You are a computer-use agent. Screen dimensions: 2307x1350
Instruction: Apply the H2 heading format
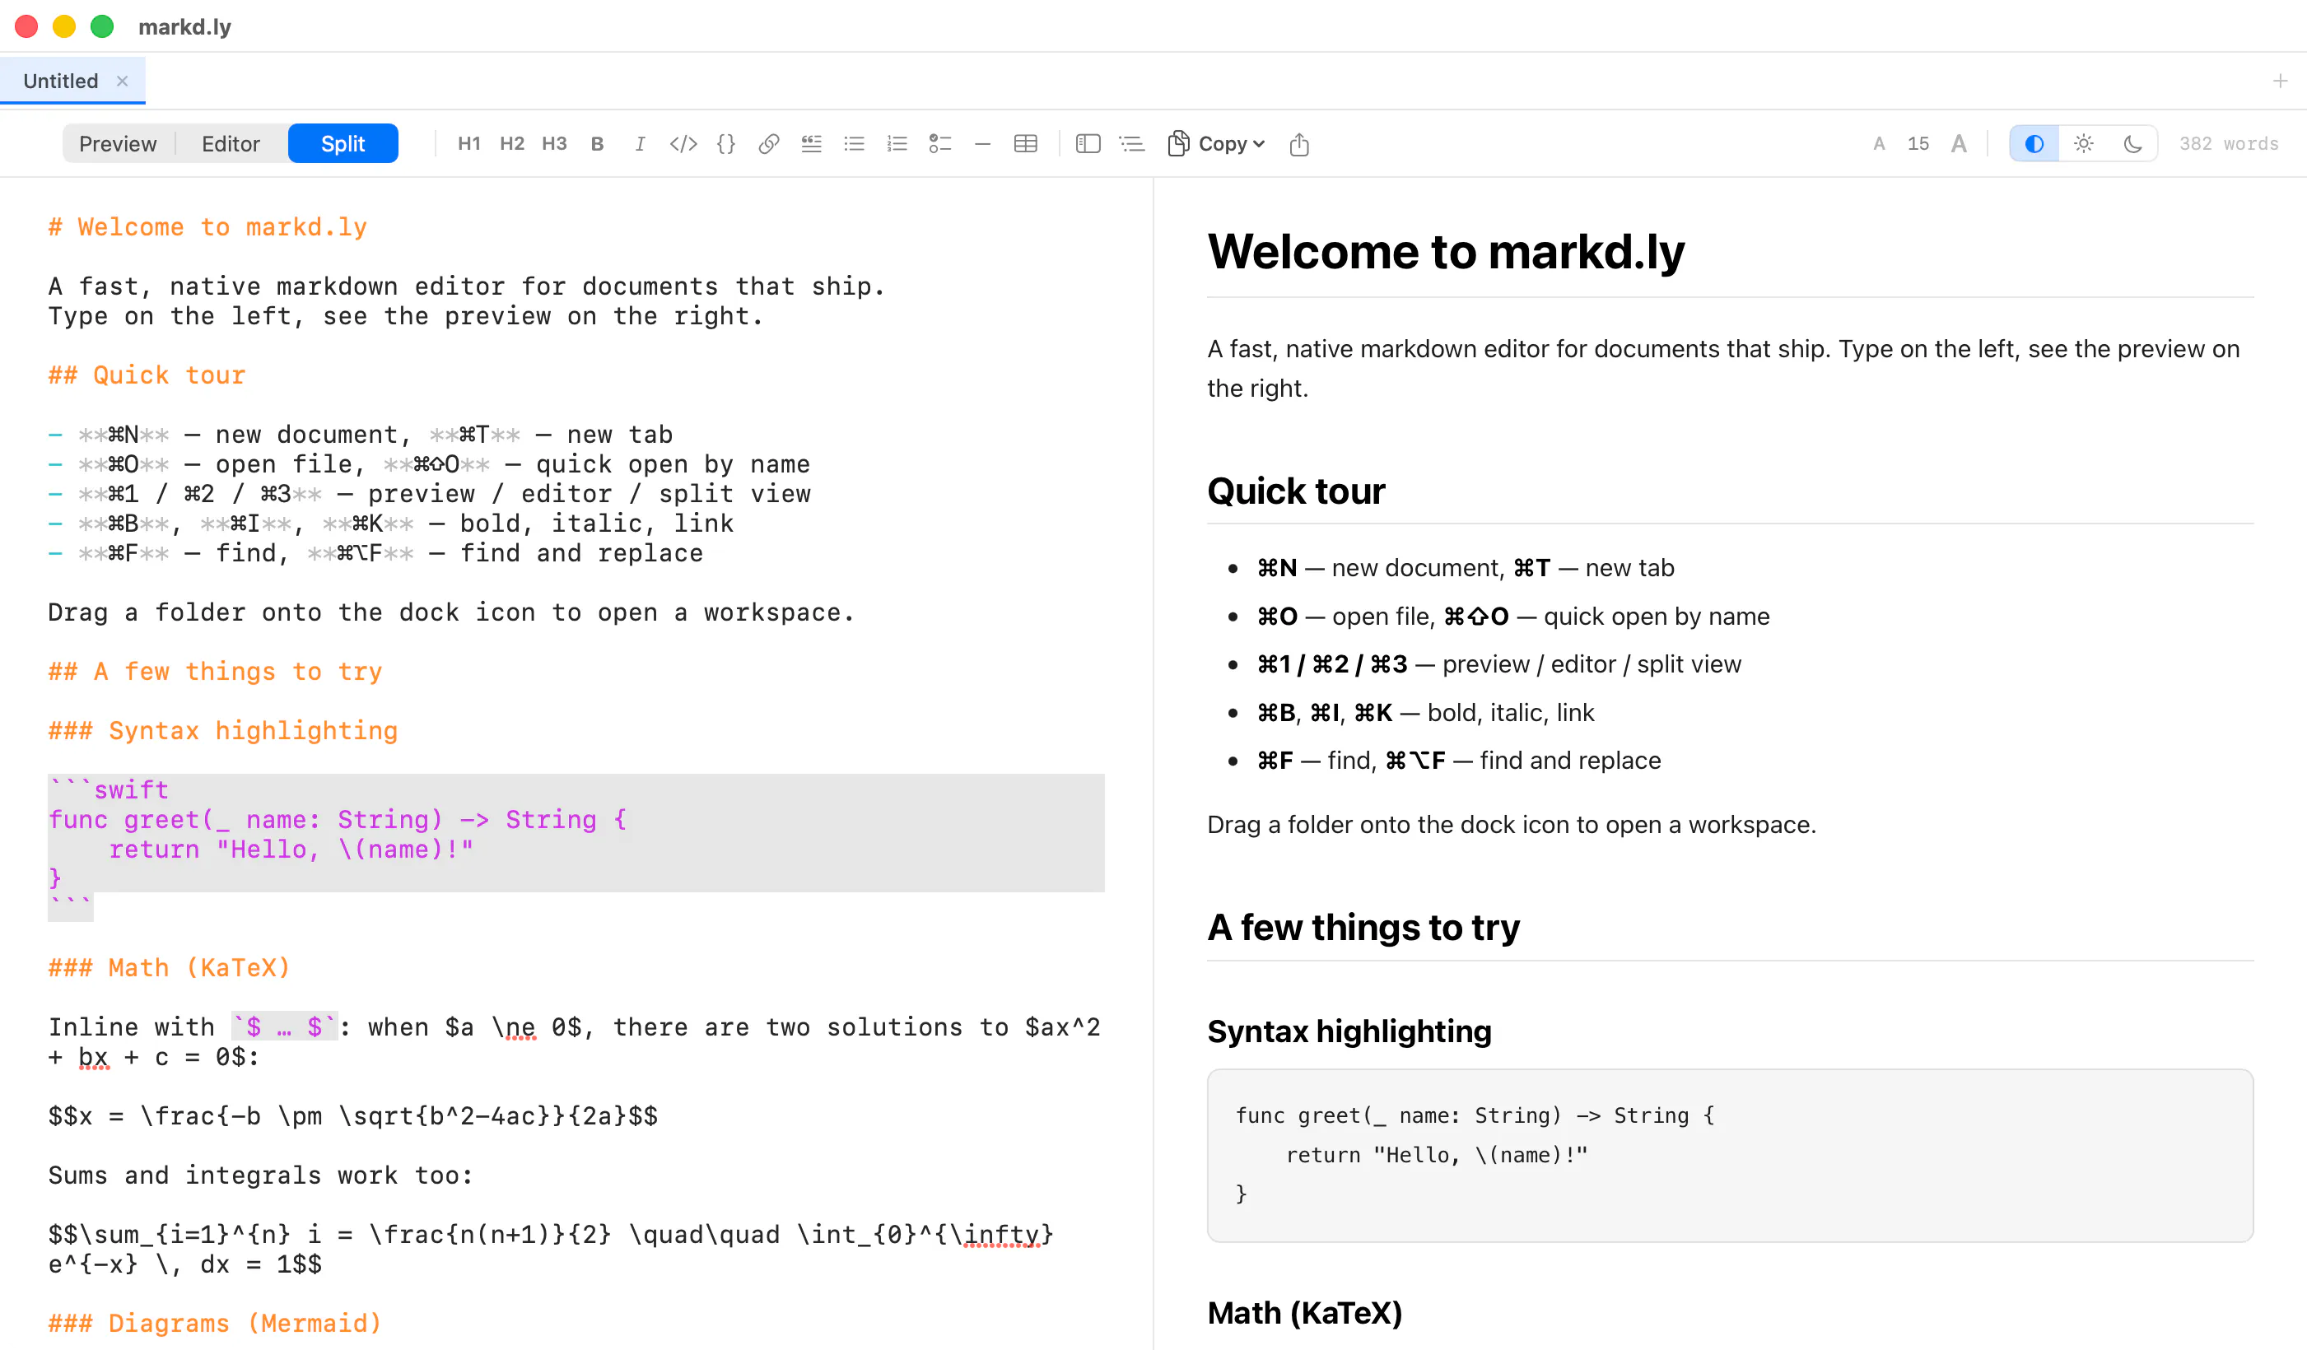512,144
